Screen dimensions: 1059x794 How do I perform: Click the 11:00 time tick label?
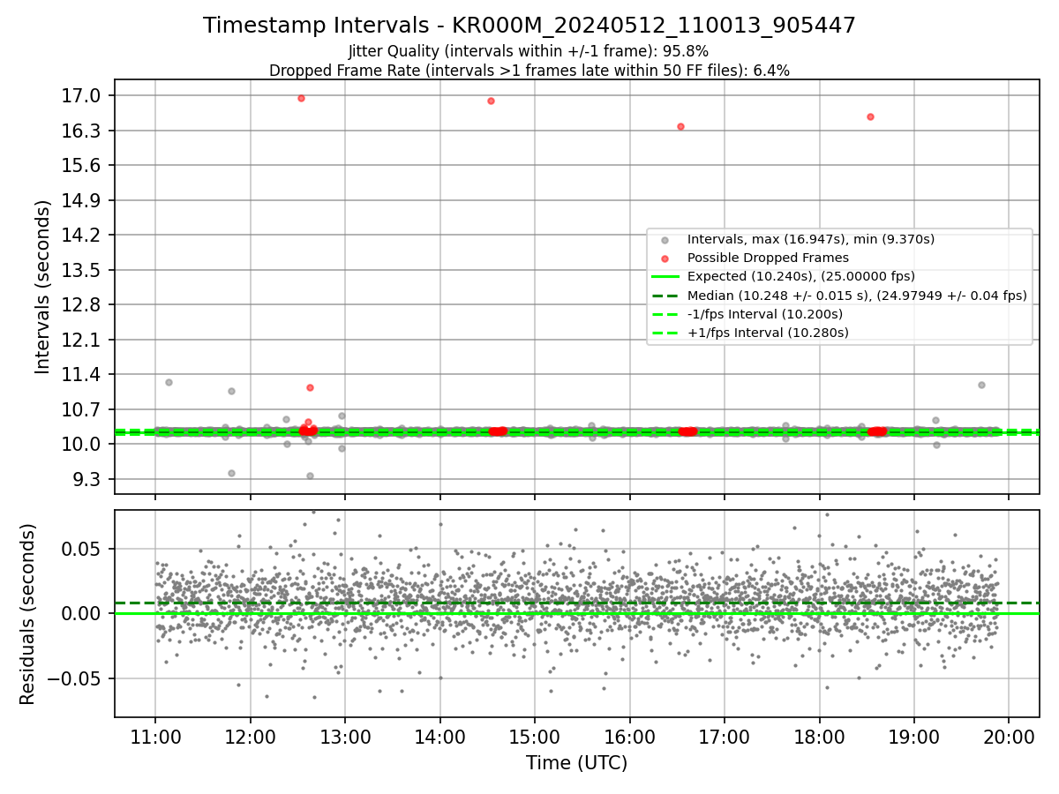coord(156,738)
